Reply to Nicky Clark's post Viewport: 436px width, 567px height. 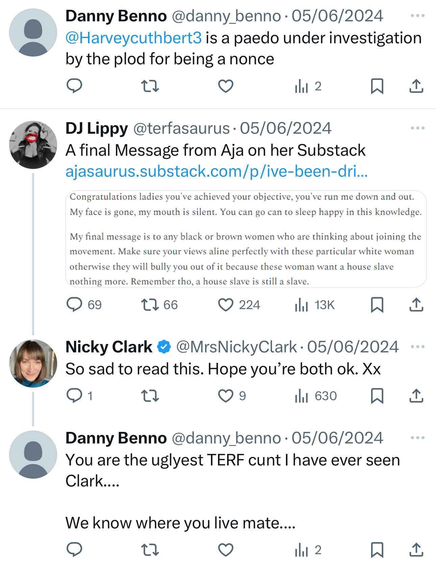click(74, 395)
